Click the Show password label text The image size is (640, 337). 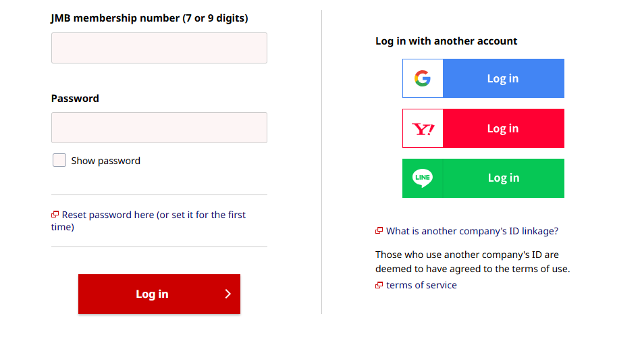106,161
